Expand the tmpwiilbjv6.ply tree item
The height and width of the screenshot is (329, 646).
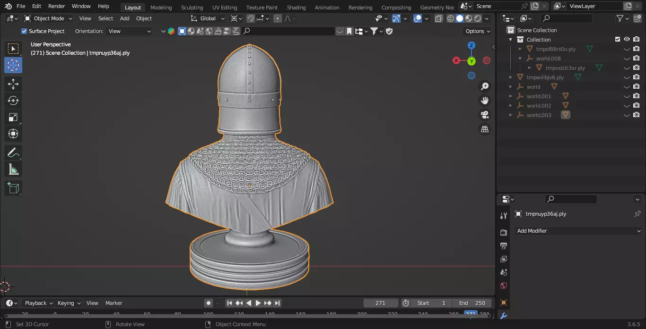coord(511,77)
